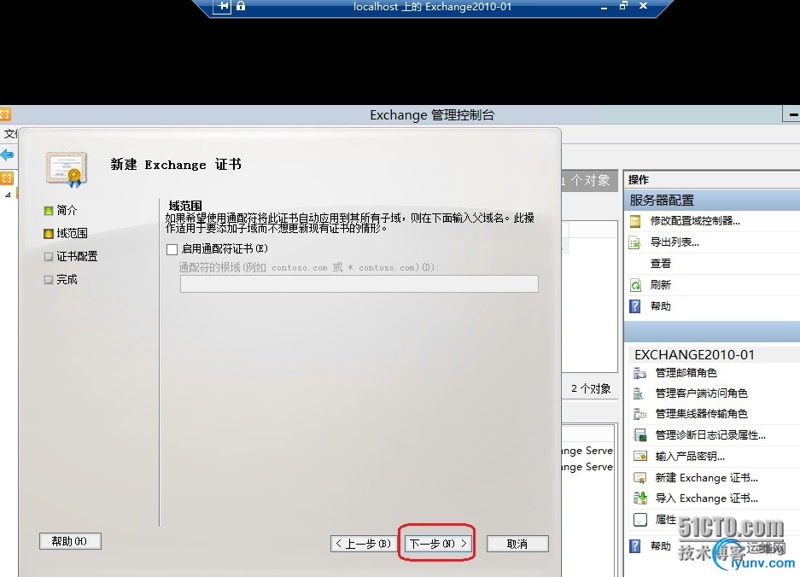This screenshot has width=800, height=577.
Task: Click the 新建 Exchange 证书 icon
Action: [x=639, y=478]
